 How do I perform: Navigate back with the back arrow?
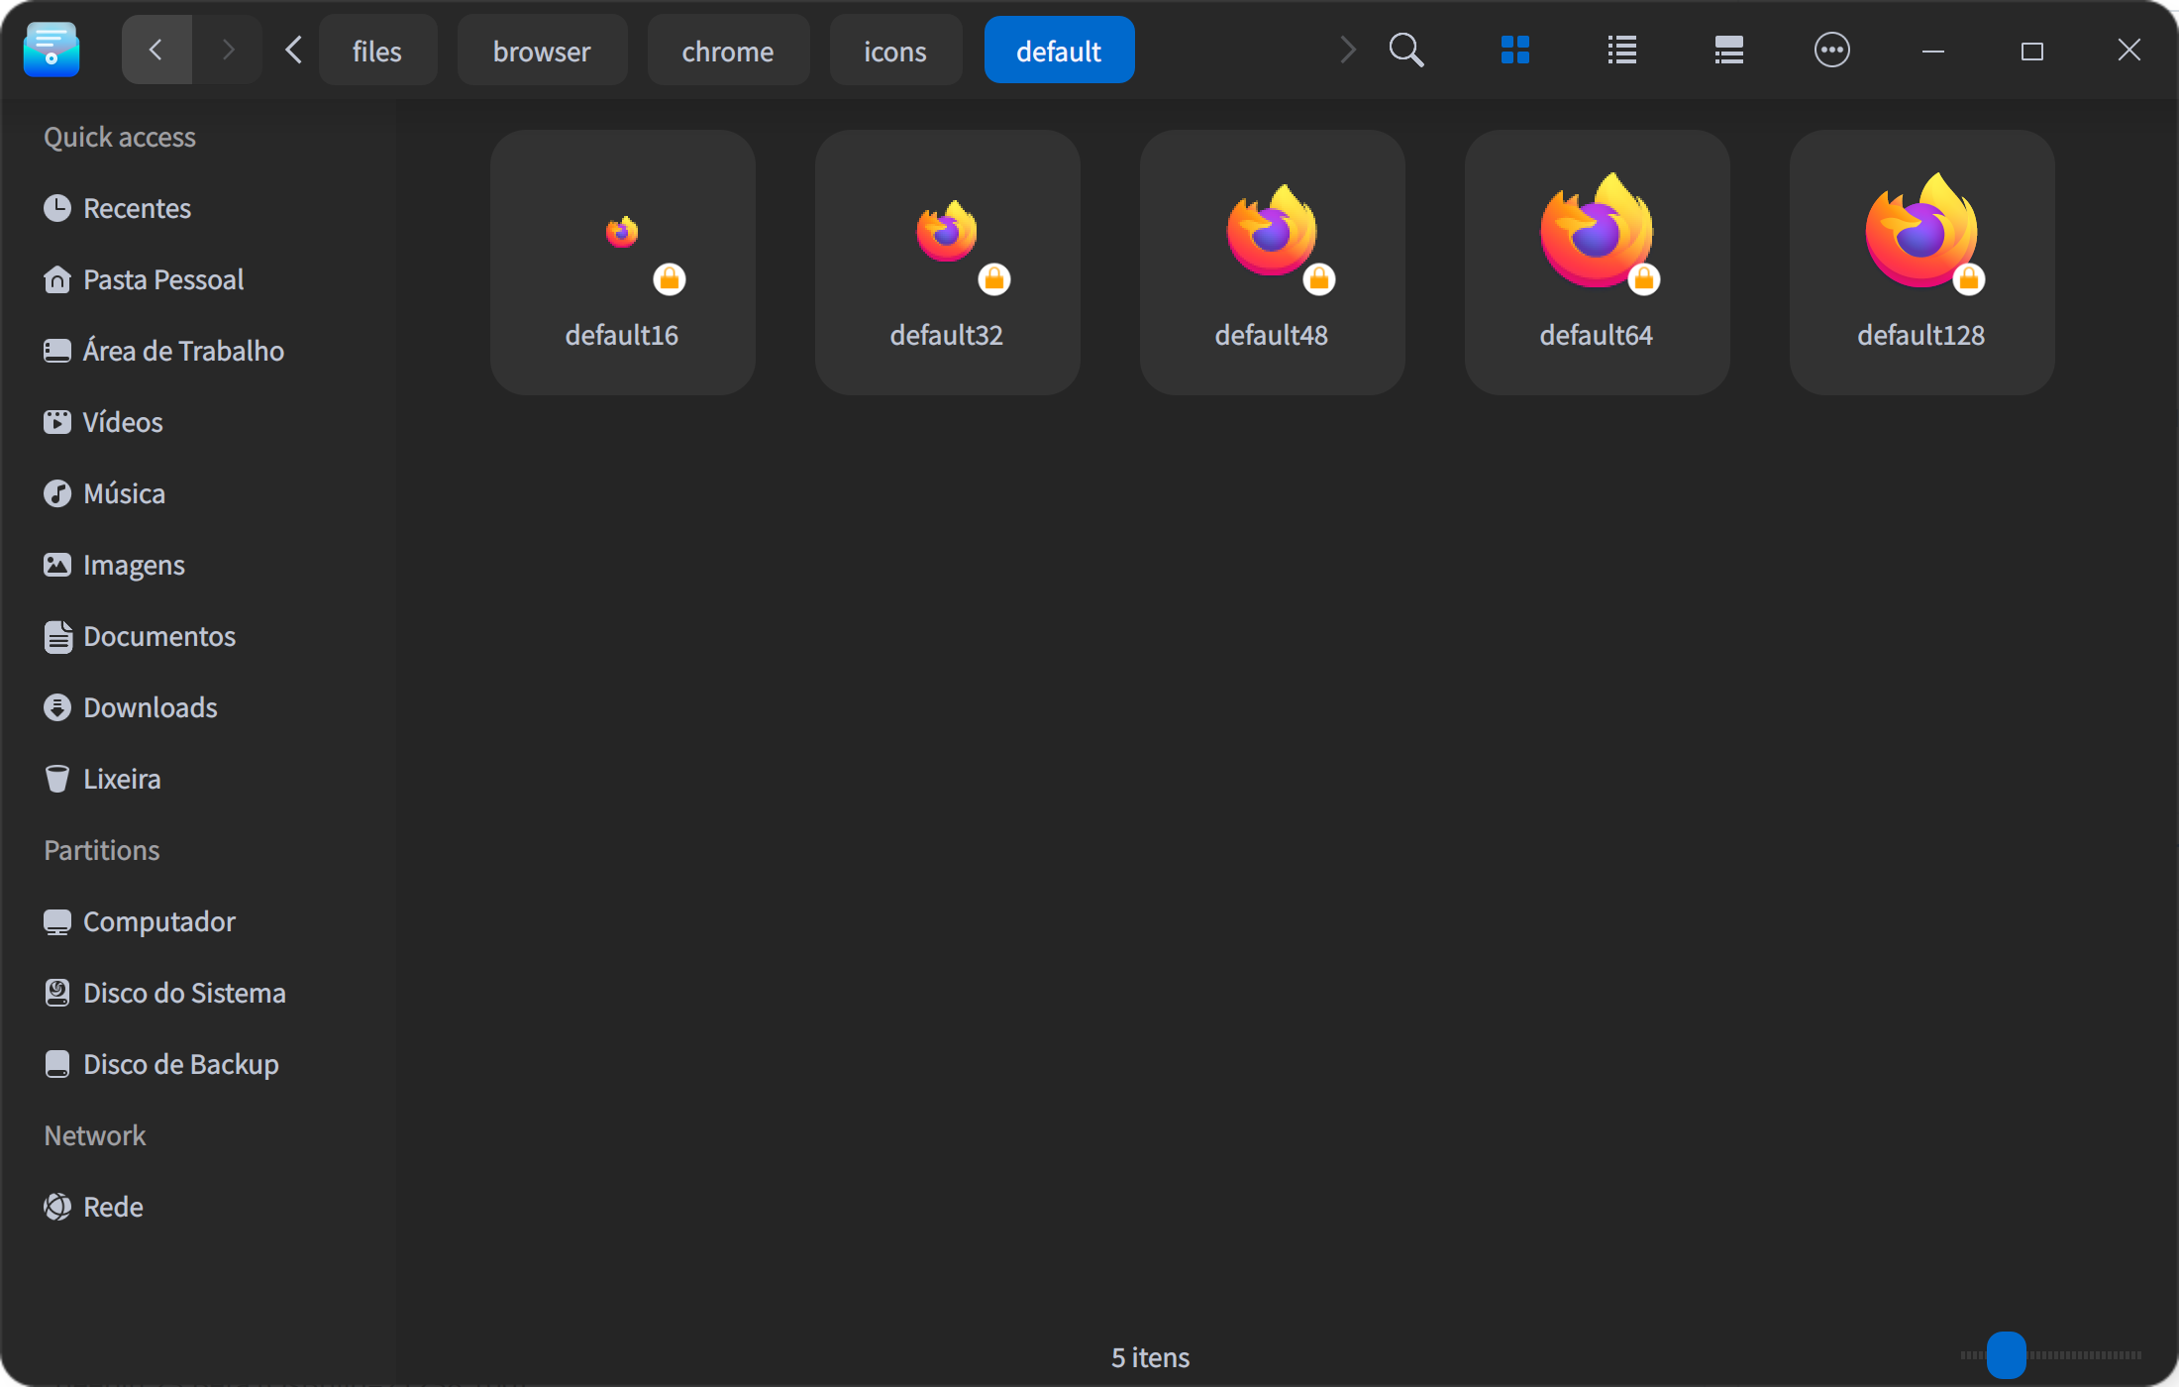click(x=156, y=50)
